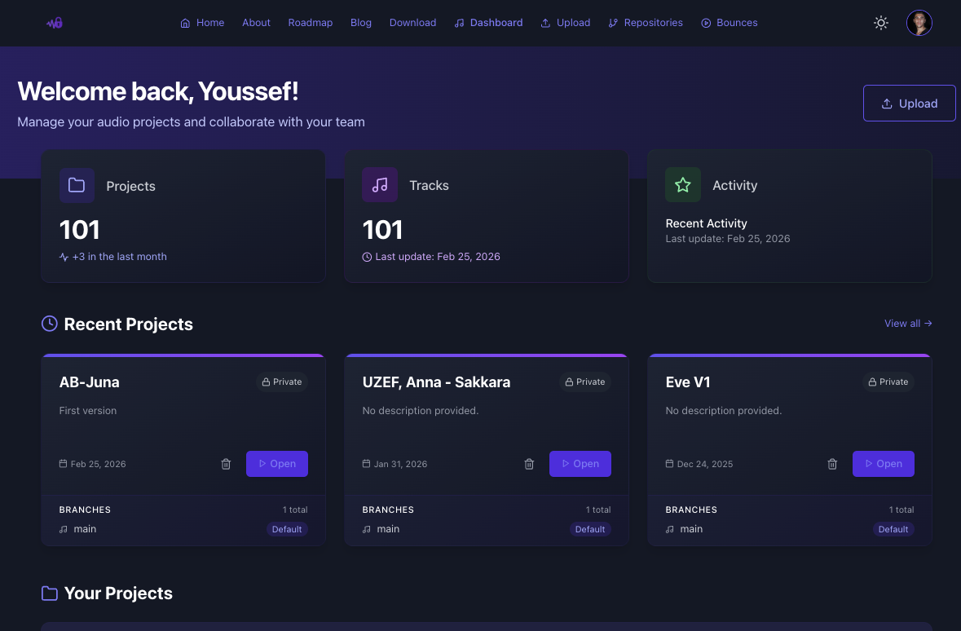Expand branches for UZEF, Anna - Sakkara
Viewport: 961px width, 631px height.
[387, 529]
